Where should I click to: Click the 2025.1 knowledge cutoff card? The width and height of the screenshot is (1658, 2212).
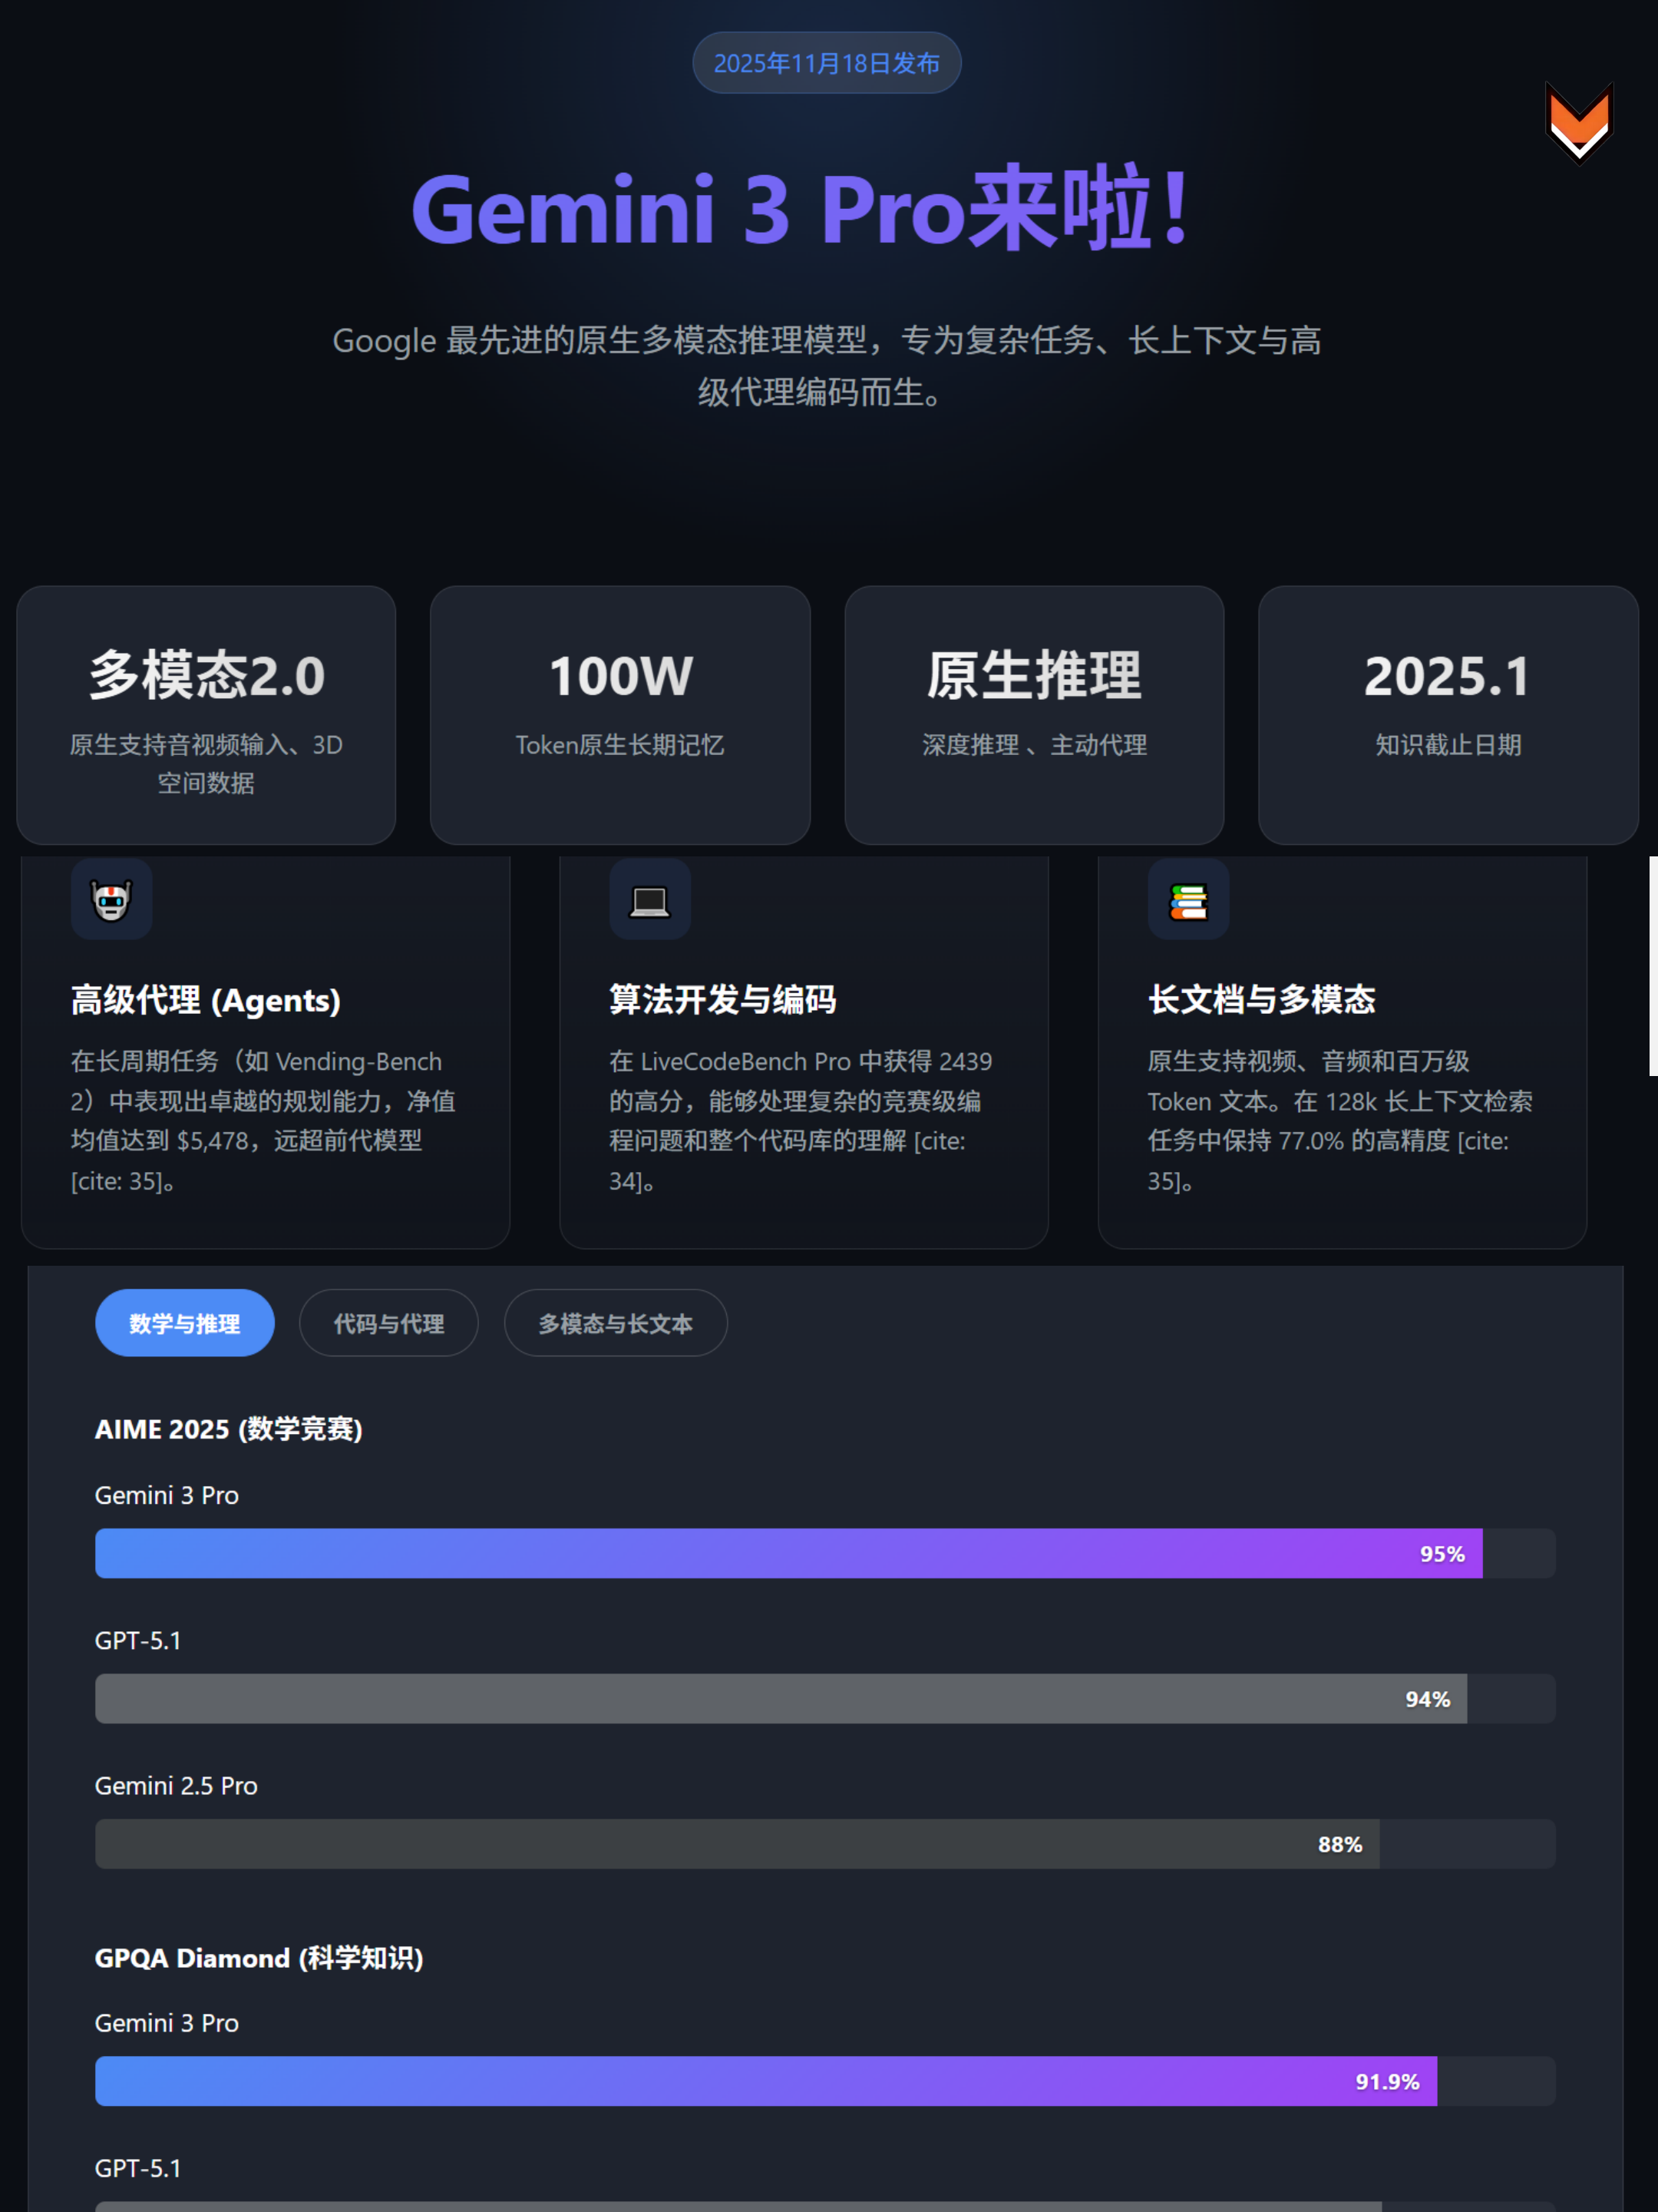(1447, 714)
